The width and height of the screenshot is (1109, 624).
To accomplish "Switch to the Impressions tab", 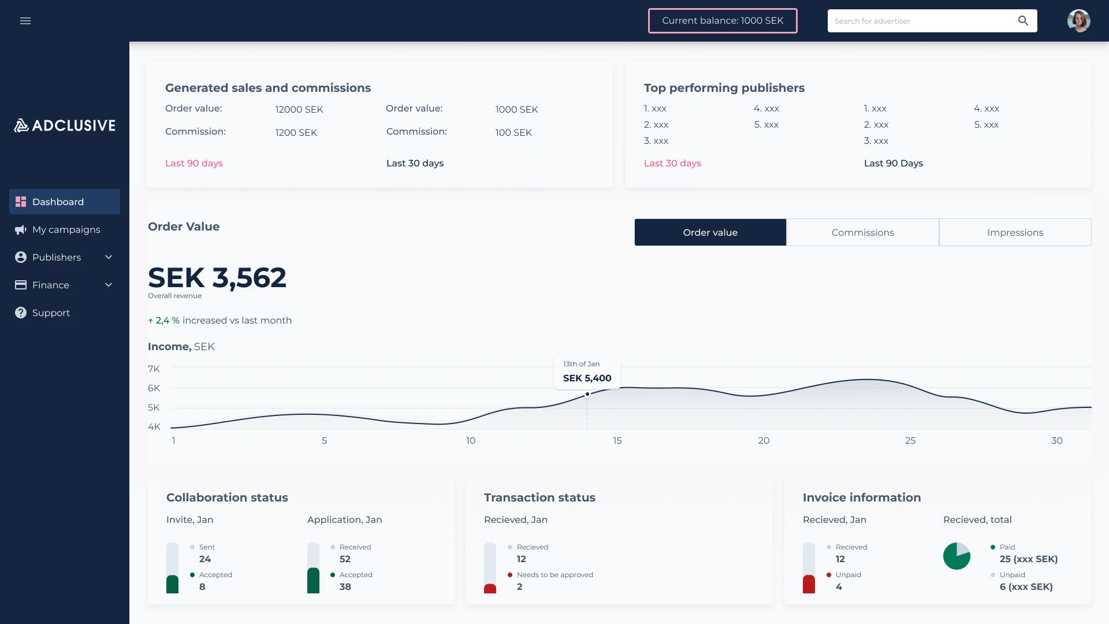I will (x=1015, y=232).
